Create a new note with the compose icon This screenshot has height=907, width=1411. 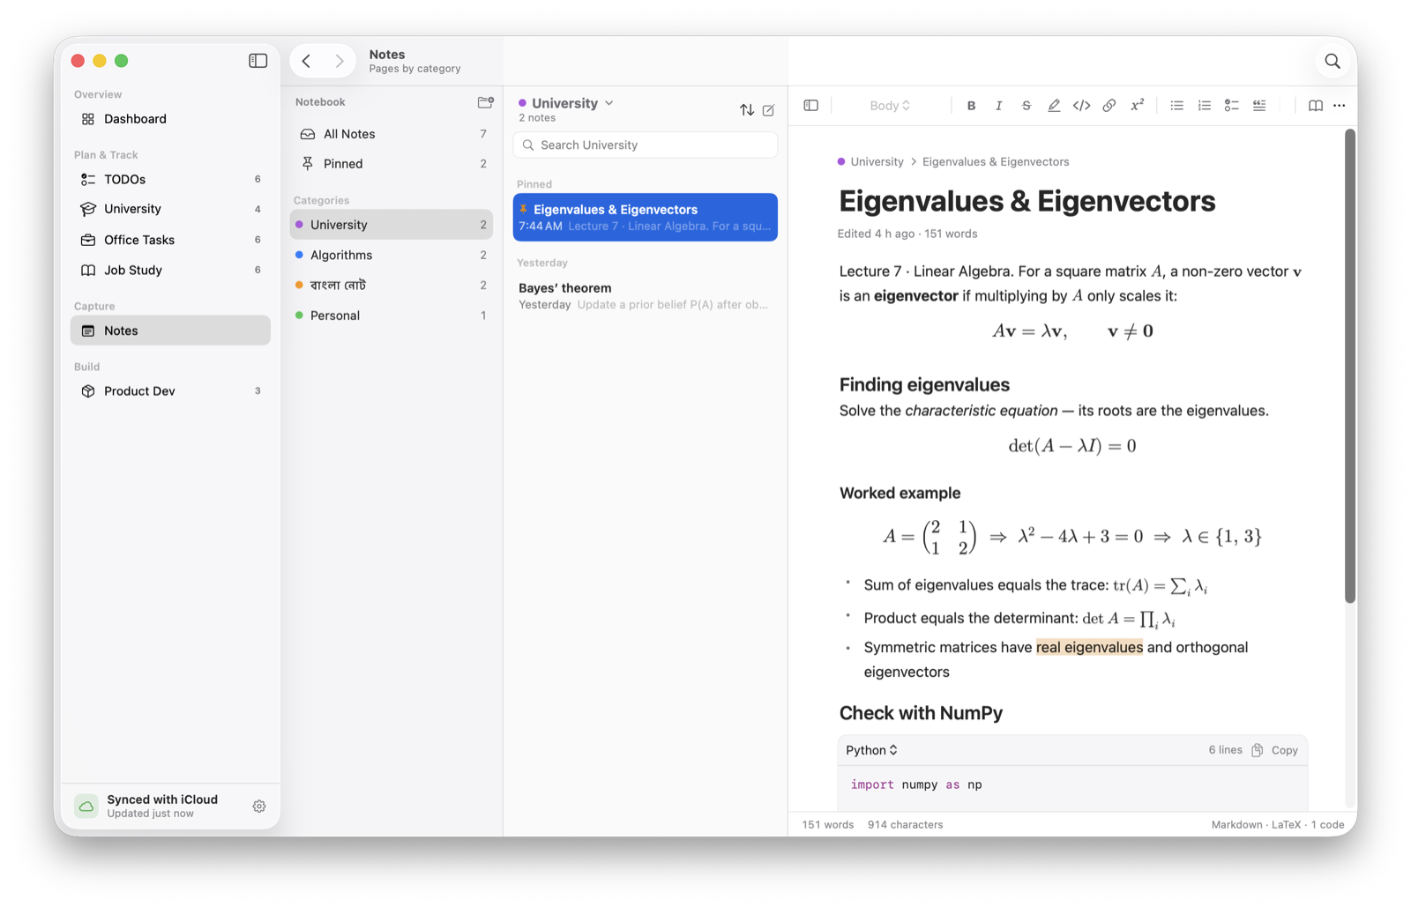769,110
